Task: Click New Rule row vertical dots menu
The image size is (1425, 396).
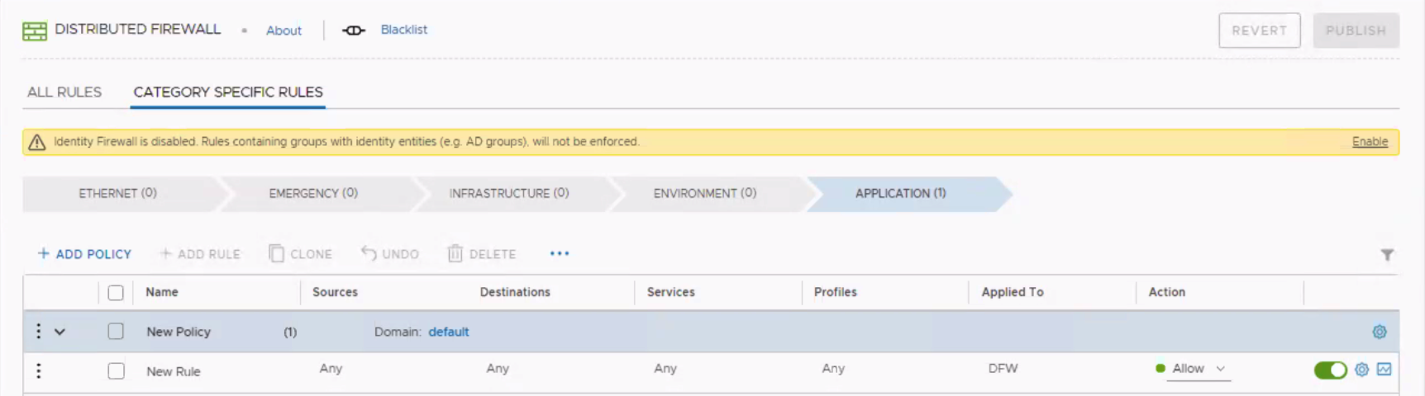Action: point(38,370)
